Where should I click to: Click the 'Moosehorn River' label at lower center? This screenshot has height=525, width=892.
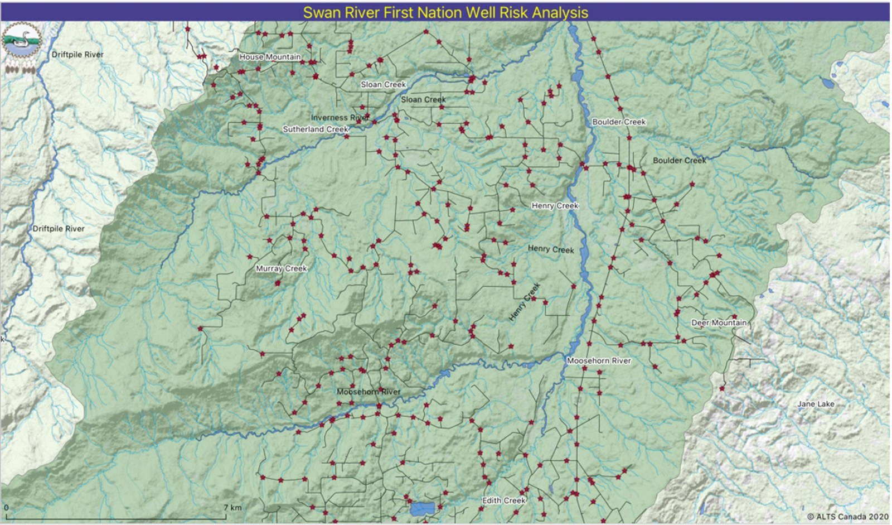pos(369,392)
